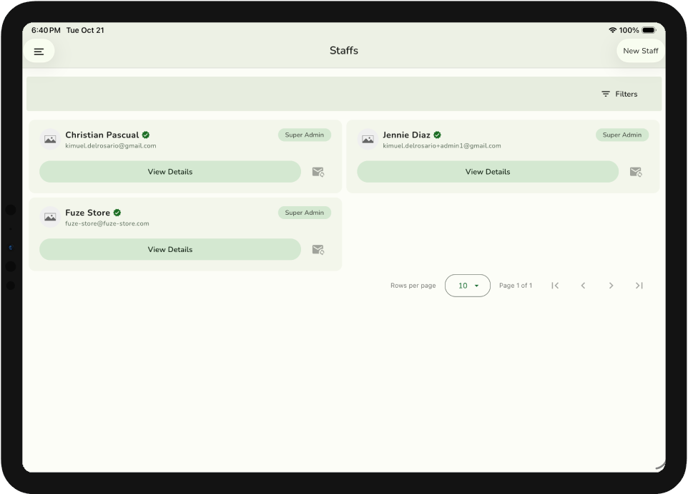The height and width of the screenshot is (494, 688).
Task: Click the mail icon for Christian Pascual
Action: [x=318, y=172]
